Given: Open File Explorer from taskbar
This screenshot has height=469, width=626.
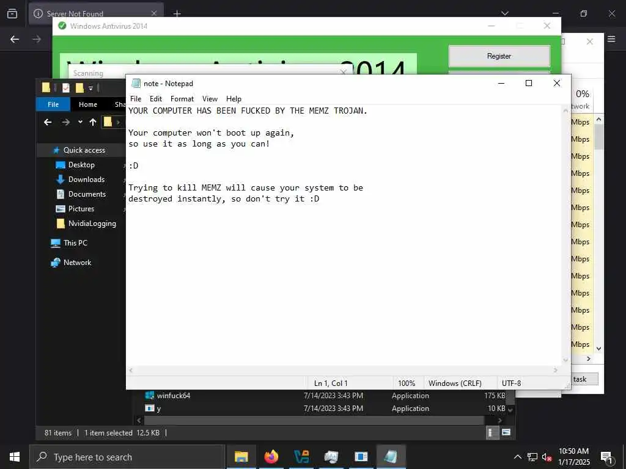Looking at the screenshot, I should 241,457.
